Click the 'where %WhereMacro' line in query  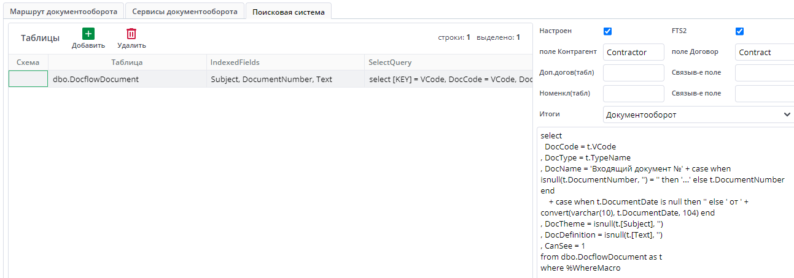pyautogui.click(x=580, y=268)
